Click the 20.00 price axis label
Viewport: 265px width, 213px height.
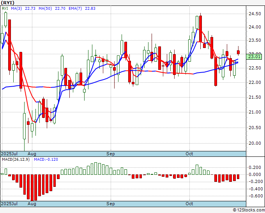[x=255, y=143]
